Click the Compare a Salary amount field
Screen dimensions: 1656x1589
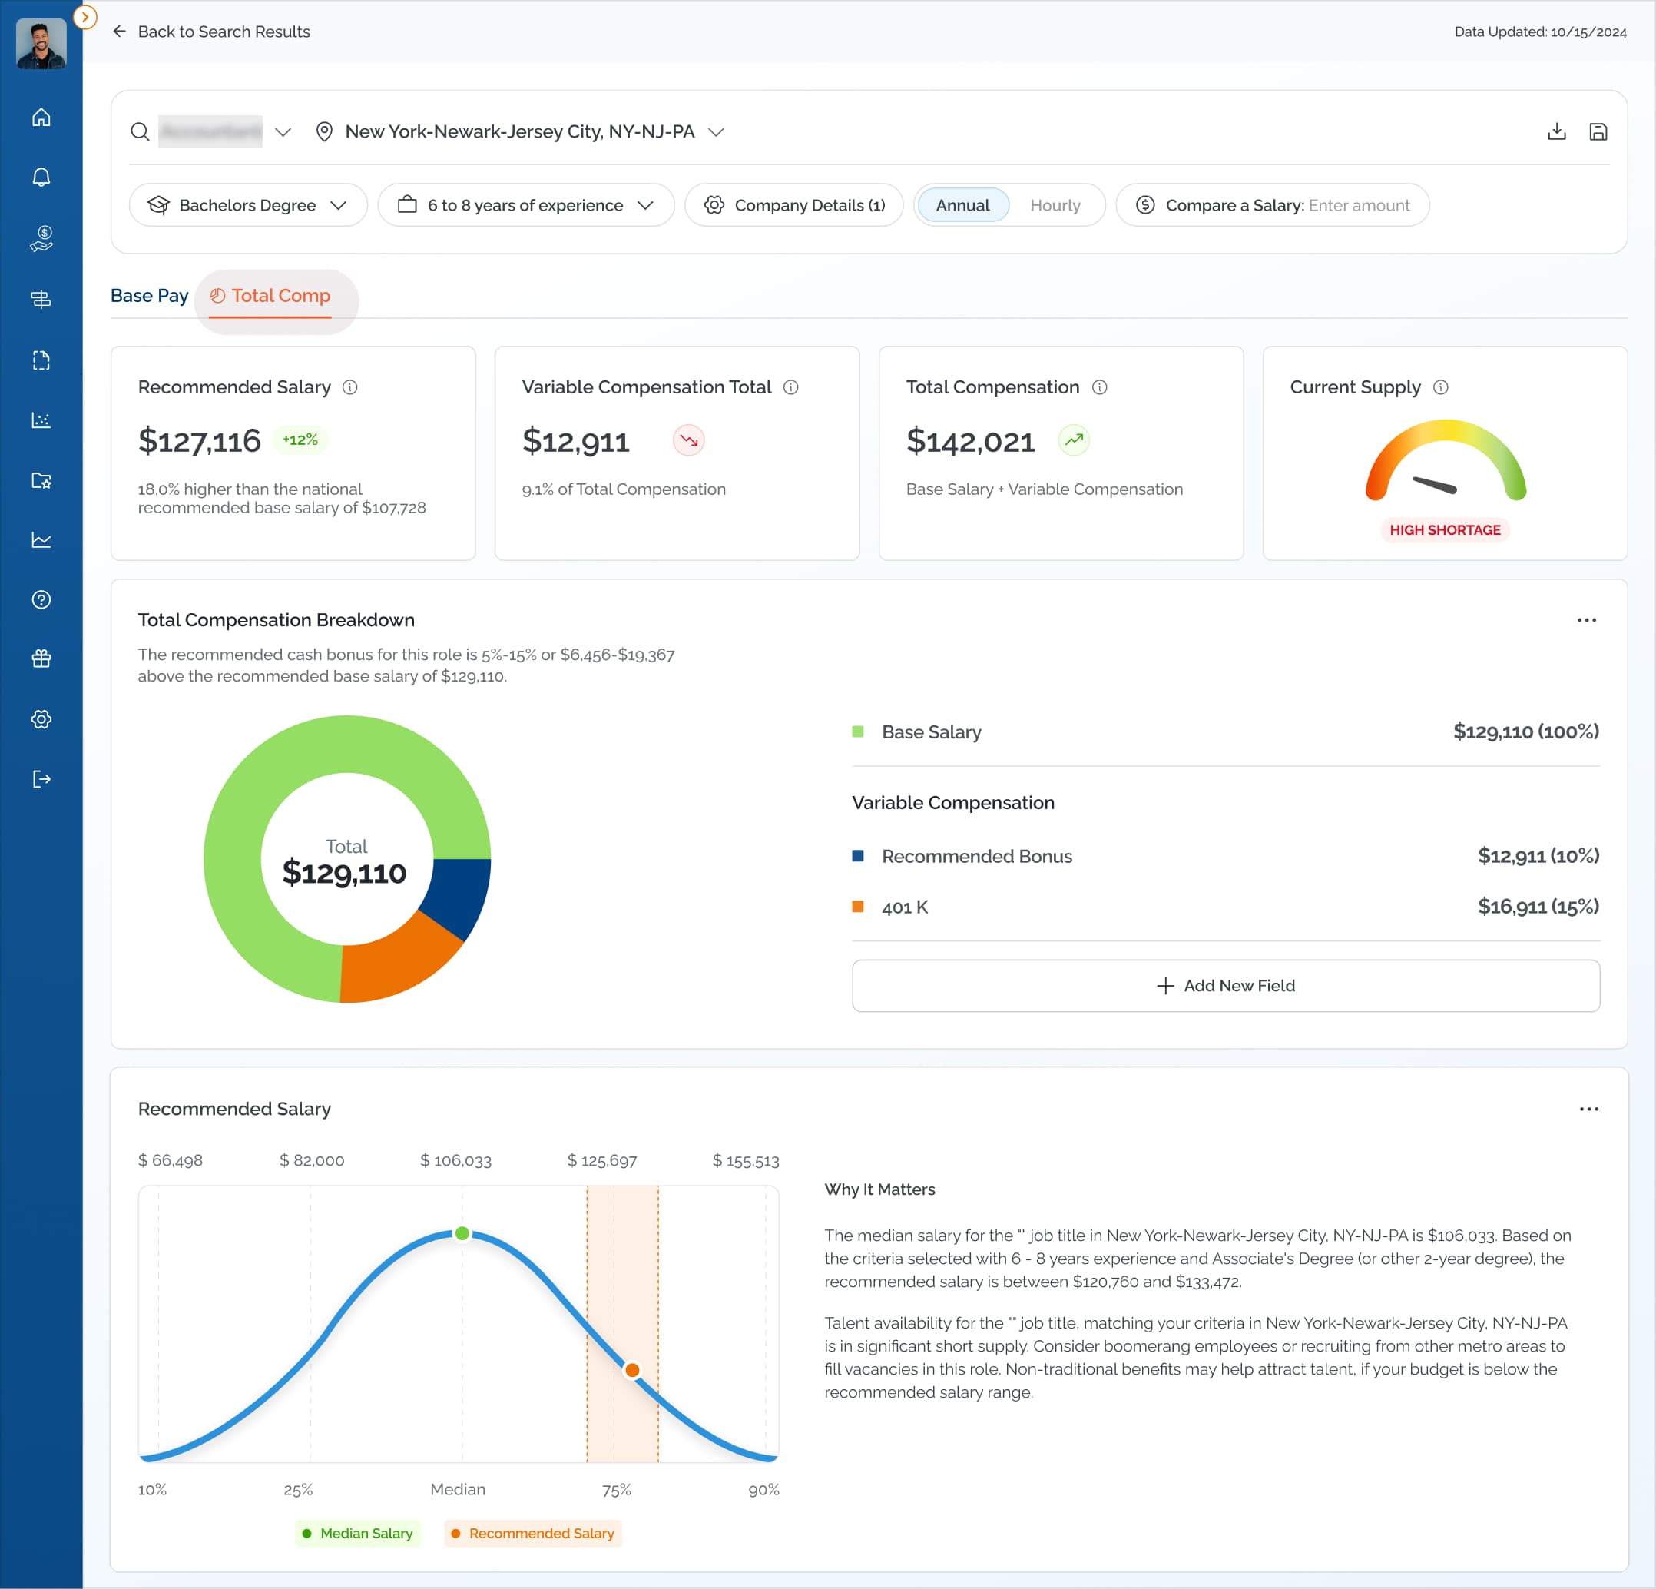[1359, 205]
